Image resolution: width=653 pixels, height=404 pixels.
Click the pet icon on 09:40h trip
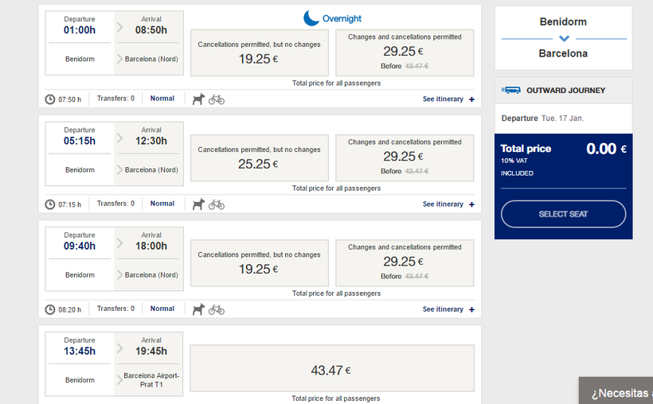coord(198,309)
